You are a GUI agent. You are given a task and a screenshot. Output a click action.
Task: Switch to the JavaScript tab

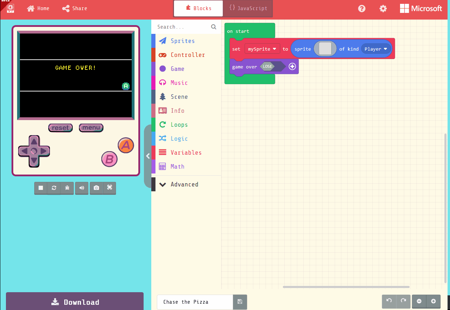tap(247, 8)
